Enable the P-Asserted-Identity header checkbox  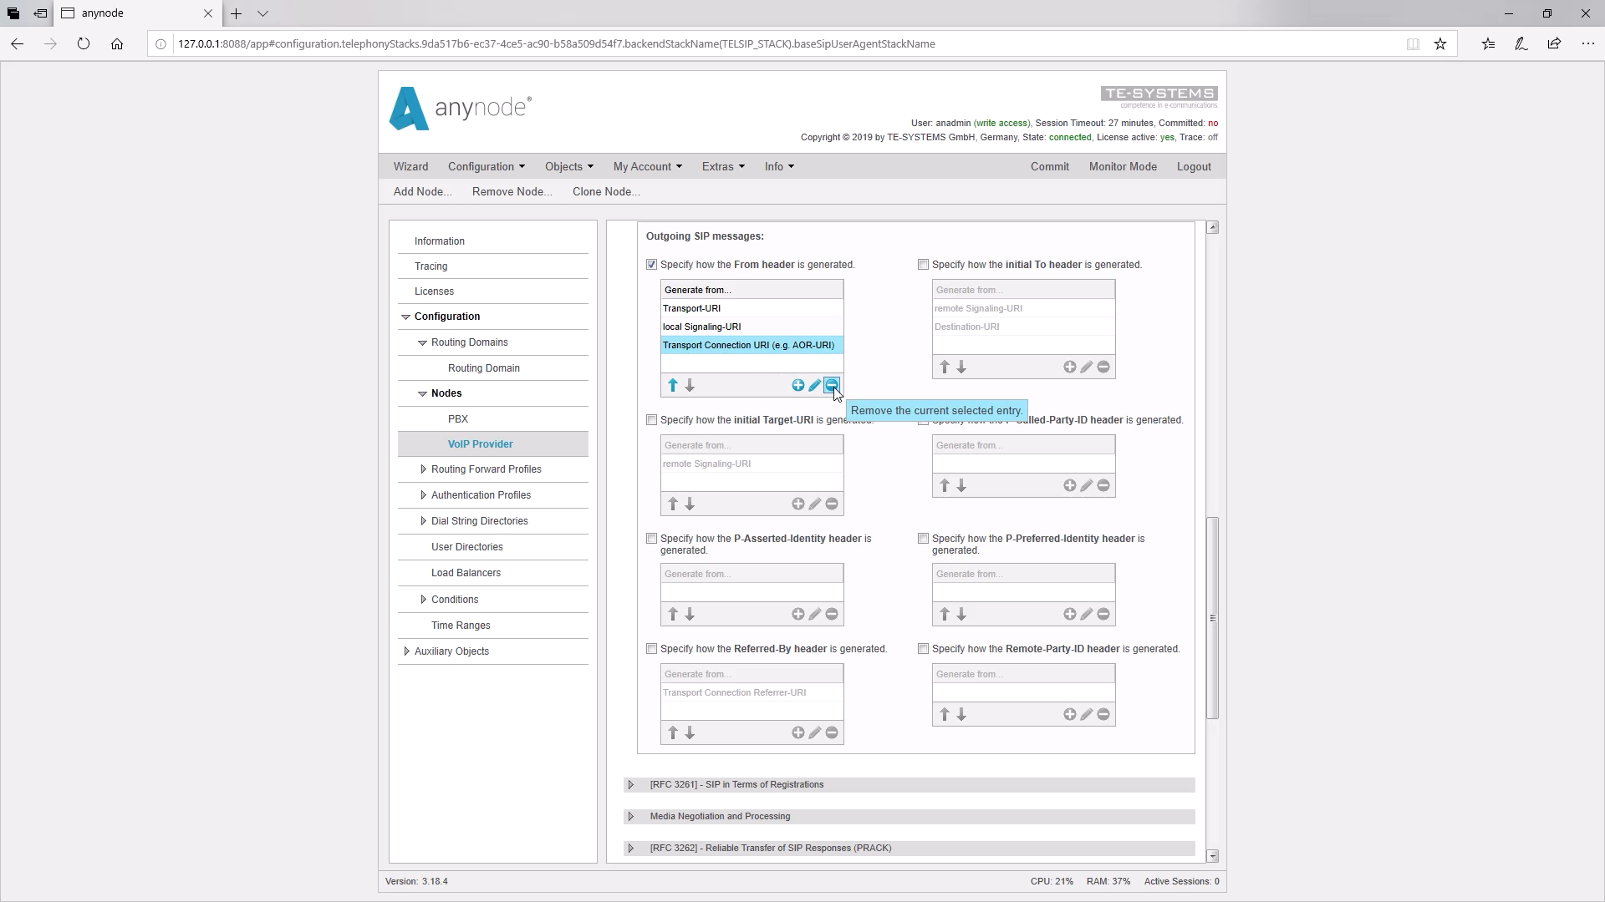tap(651, 539)
